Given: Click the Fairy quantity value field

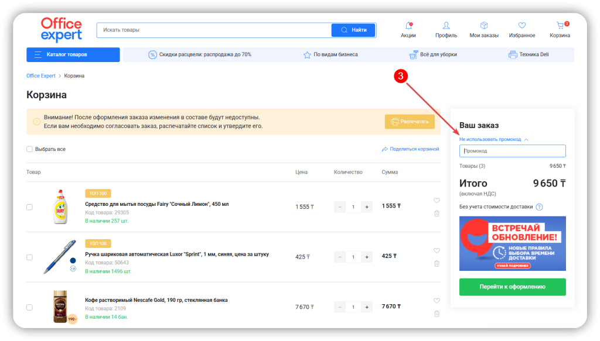Looking at the screenshot, I should click(x=353, y=207).
